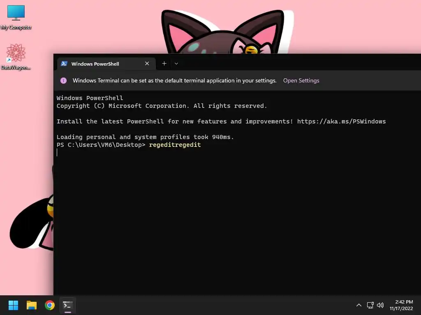Open the DataWagon desktop shortcut
Screen dimensions: 421x315
point(16,57)
